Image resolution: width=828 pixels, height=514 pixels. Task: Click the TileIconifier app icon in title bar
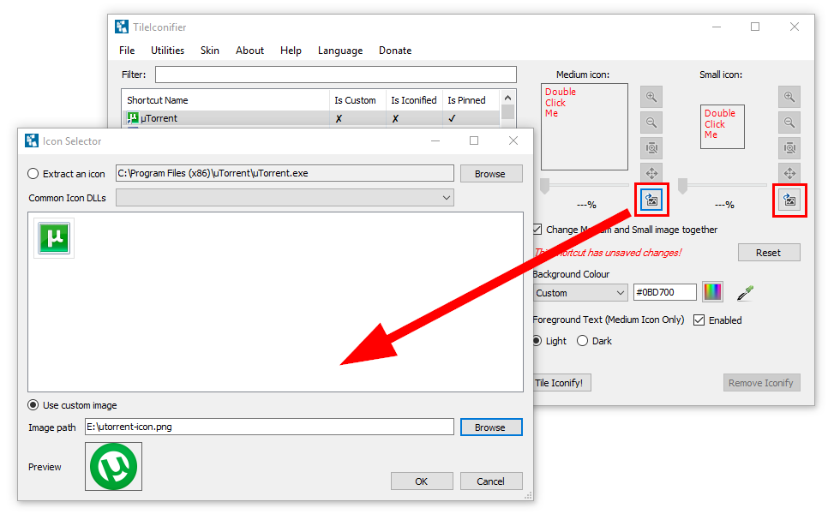pos(122,27)
